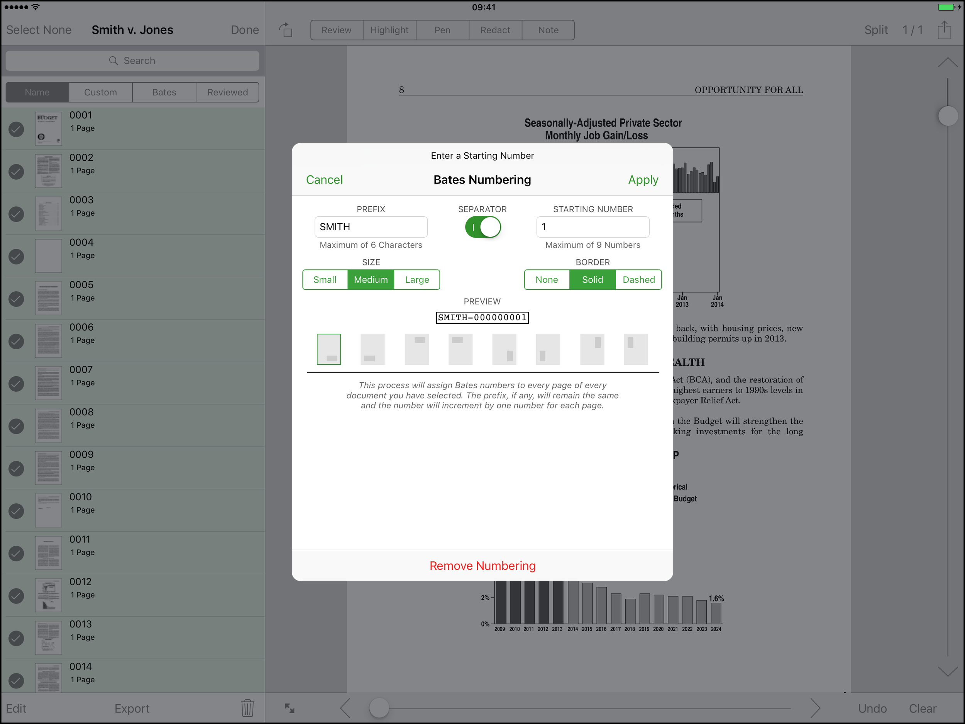Tap the page navigation slider at the bottom
965x724 pixels.
pos(379,708)
